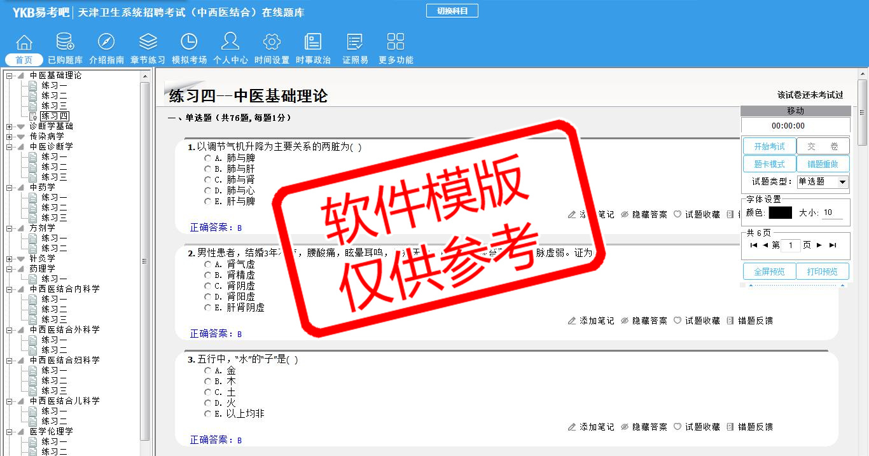Open 已购题库 database icon
869x456 pixels.
[x=65, y=43]
